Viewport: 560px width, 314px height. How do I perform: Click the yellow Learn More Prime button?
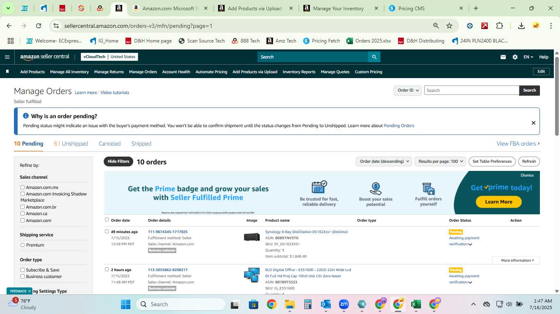pos(499,202)
